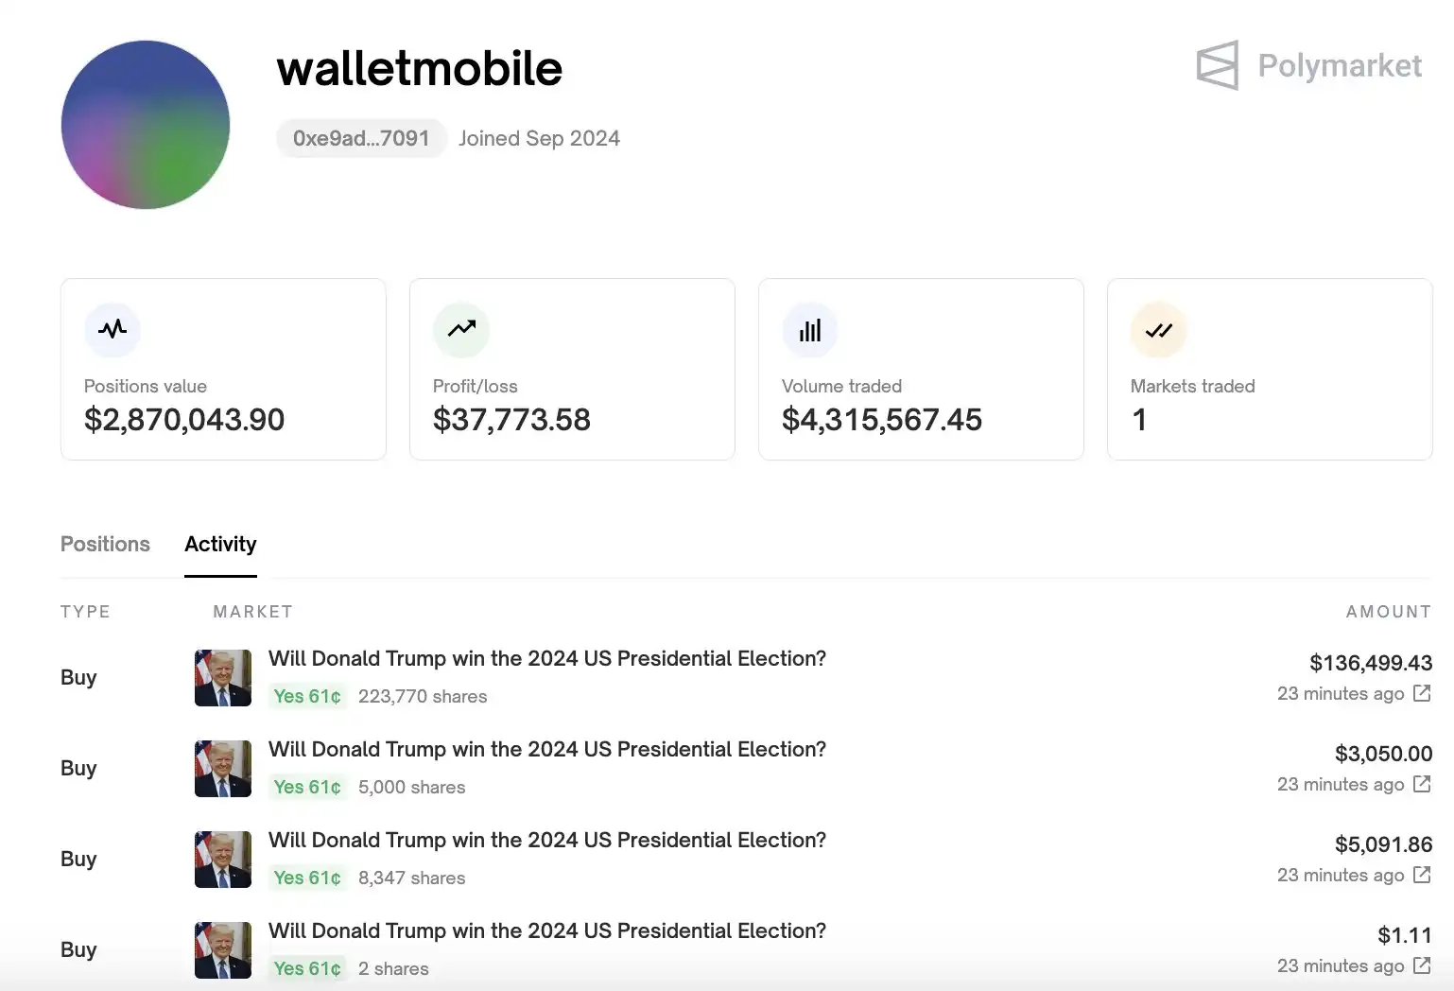The height and width of the screenshot is (991, 1454).
Task: Open external link for $5,091.86 trade
Action: (1422, 875)
